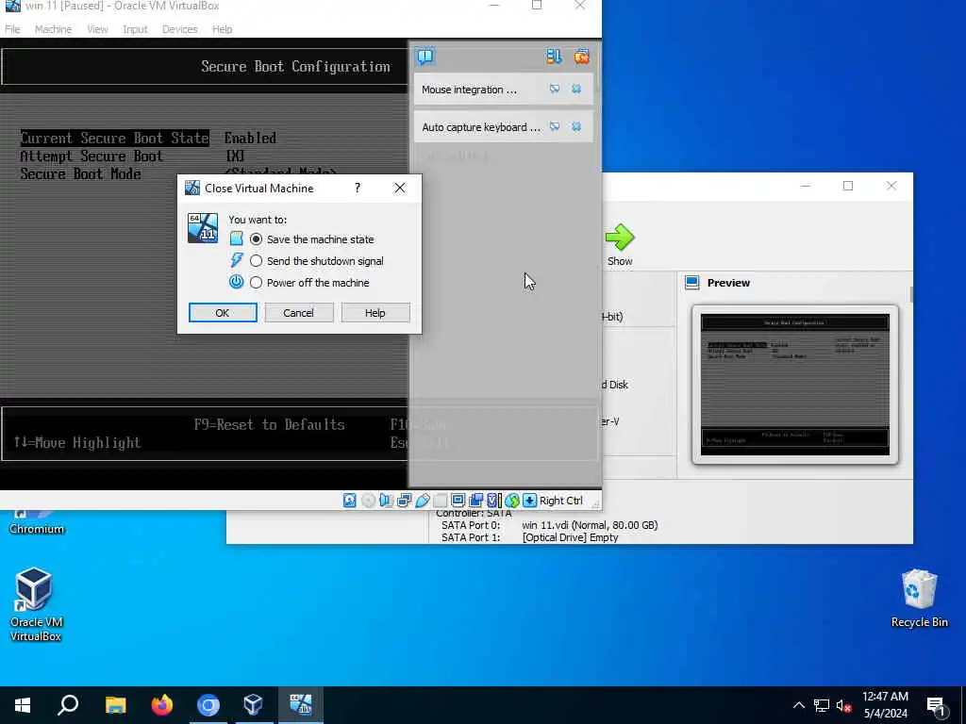Click the hard disk activity status icon
Viewport: 966px width, 724px height.
point(350,501)
